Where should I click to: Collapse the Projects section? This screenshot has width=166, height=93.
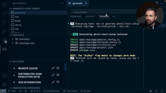[11, 35]
